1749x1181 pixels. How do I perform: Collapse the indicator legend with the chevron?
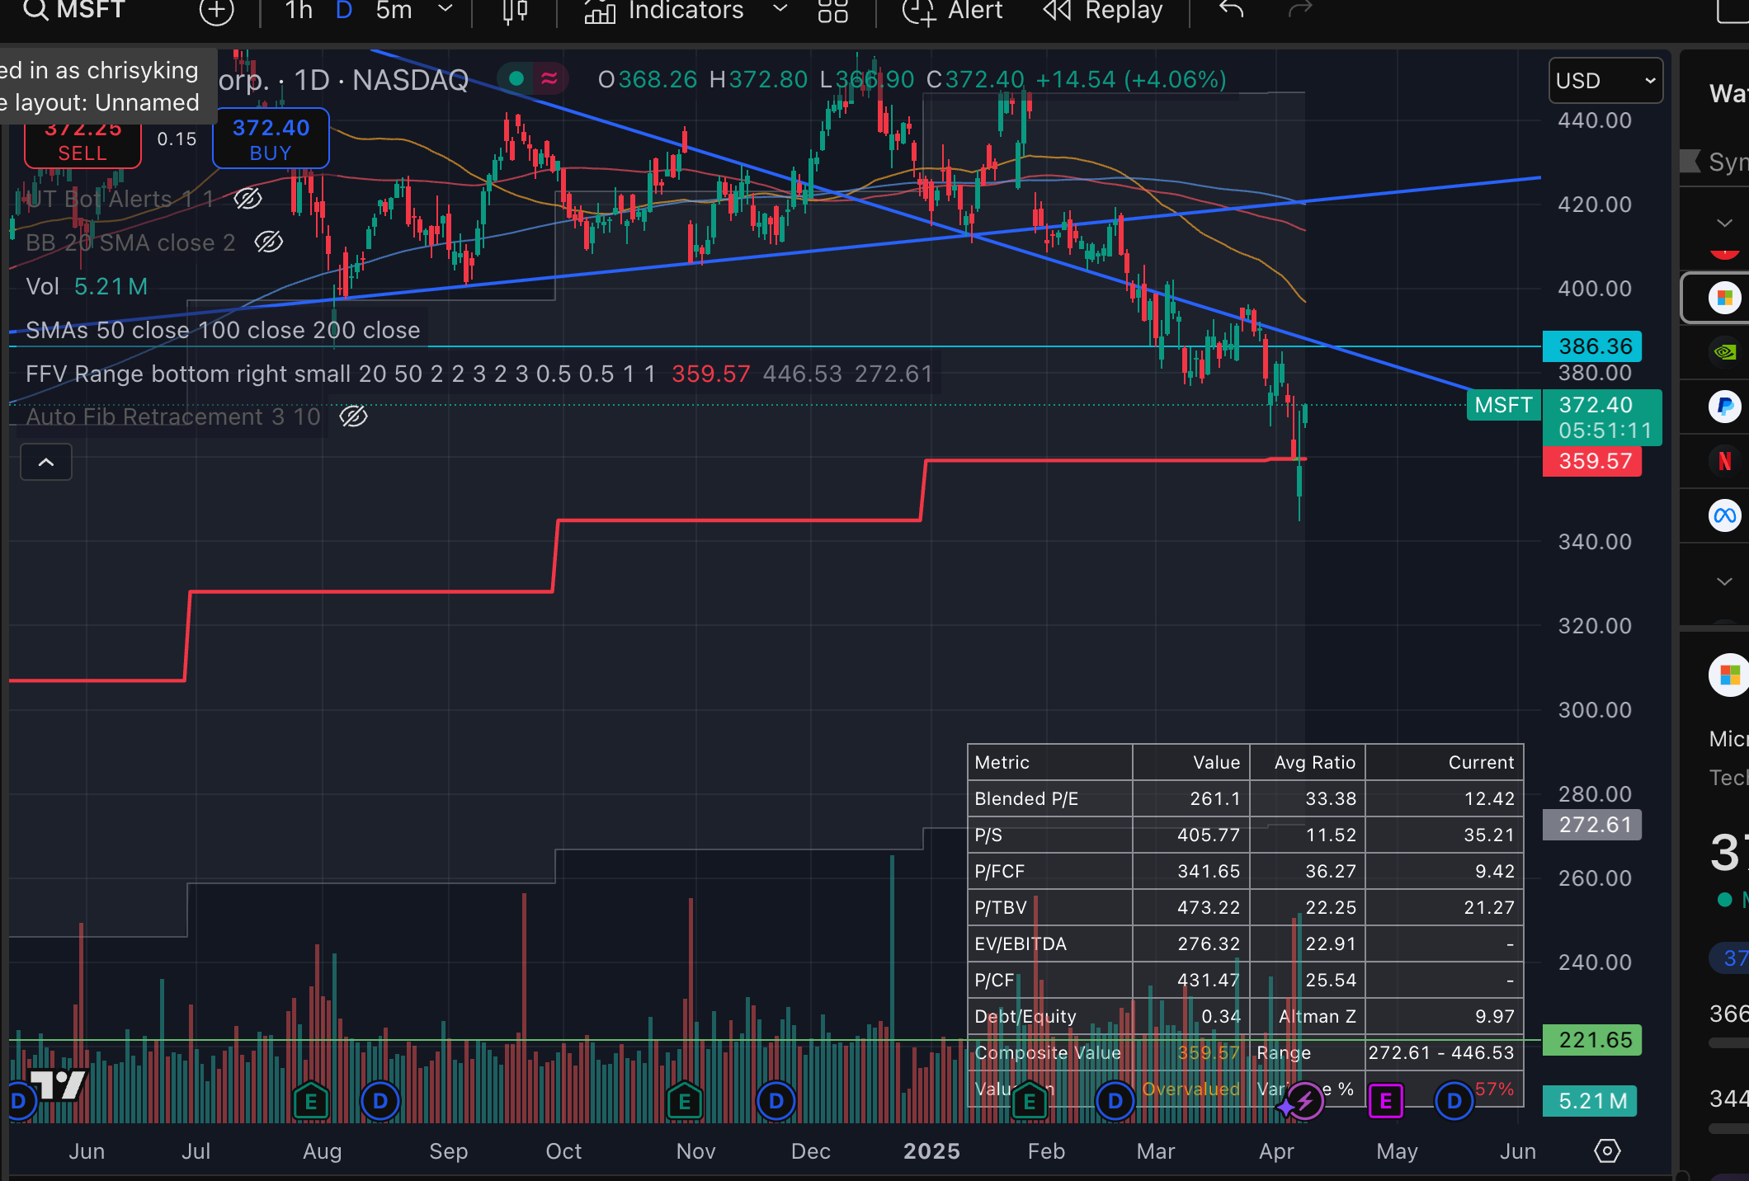click(46, 462)
